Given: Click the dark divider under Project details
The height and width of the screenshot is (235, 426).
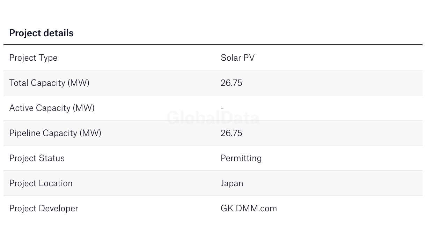Looking at the screenshot, I should [213, 45].
